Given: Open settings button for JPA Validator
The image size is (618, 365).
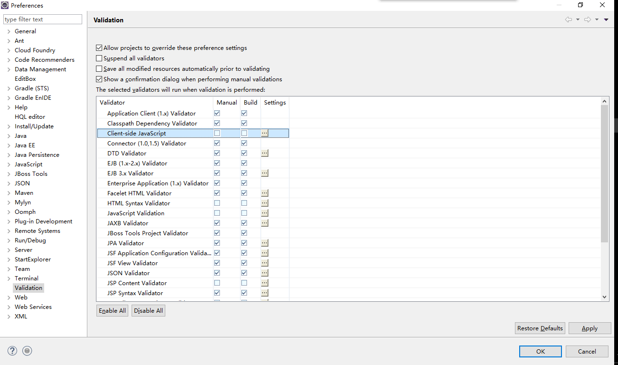Looking at the screenshot, I should [x=265, y=243].
